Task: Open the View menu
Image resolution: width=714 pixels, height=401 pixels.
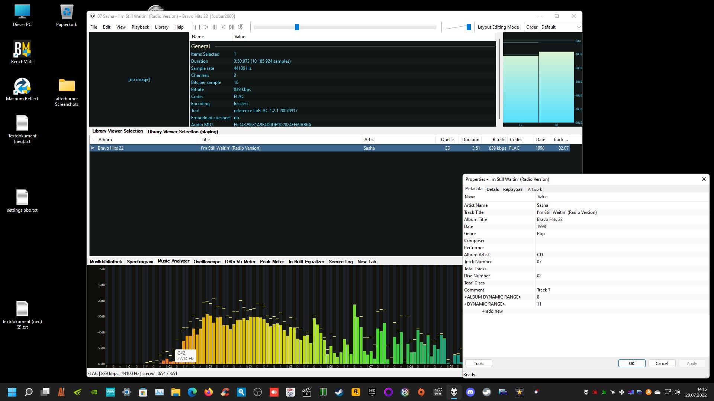Action: [x=121, y=27]
